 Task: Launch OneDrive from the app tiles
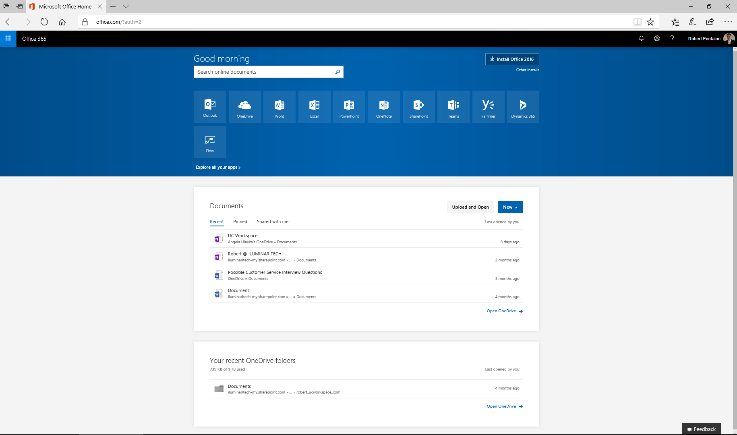244,107
